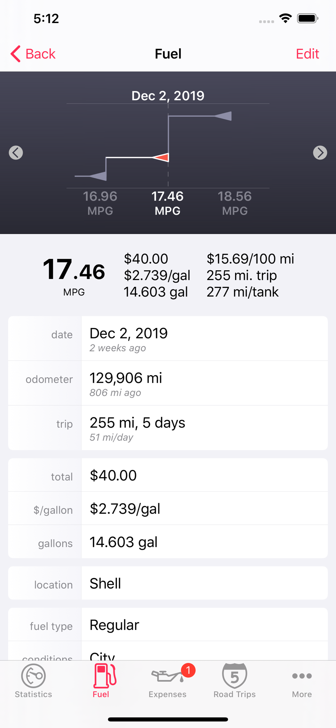Tap the odometer row 129,906 mi
The image size is (336, 728).
click(x=168, y=383)
